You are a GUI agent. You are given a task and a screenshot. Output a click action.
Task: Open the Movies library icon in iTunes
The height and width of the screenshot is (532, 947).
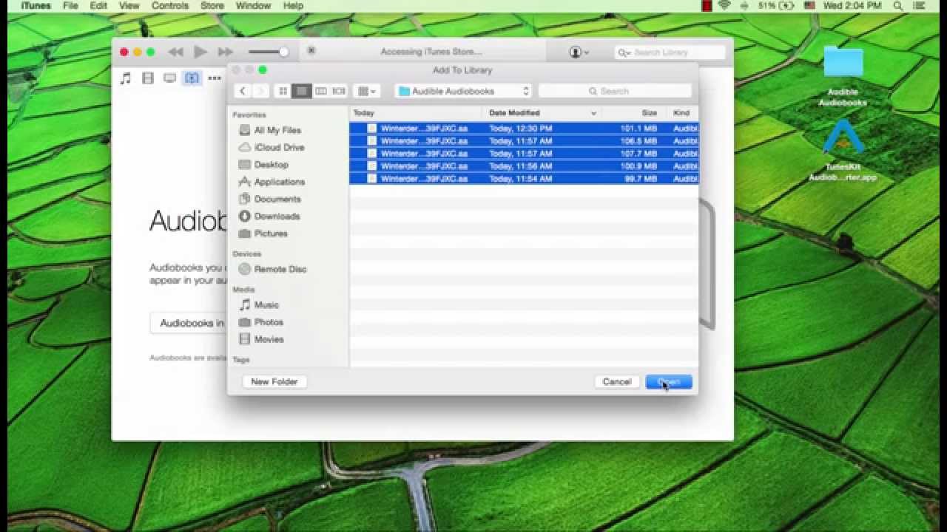pyautogui.click(x=148, y=78)
